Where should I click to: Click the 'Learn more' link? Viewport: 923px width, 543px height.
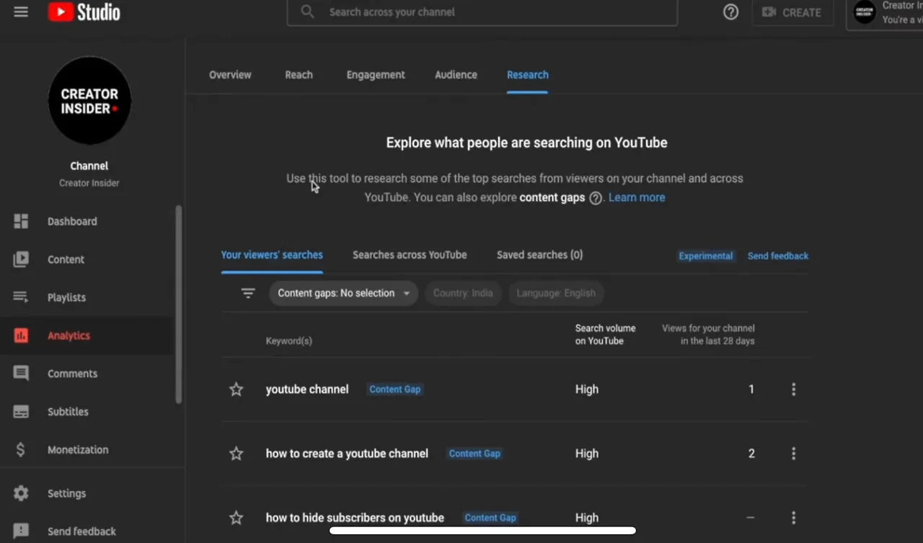(x=637, y=197)
